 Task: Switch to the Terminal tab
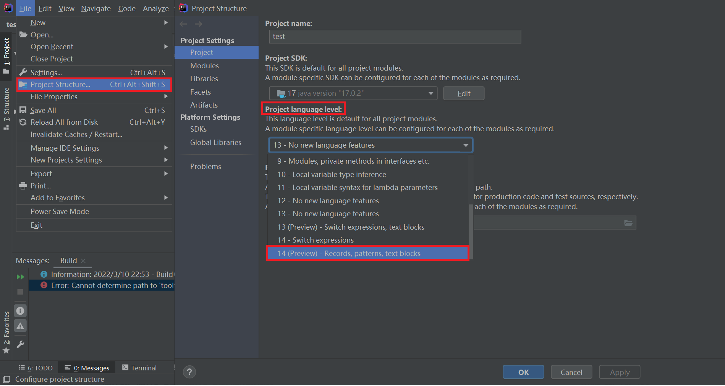(143, 367)
